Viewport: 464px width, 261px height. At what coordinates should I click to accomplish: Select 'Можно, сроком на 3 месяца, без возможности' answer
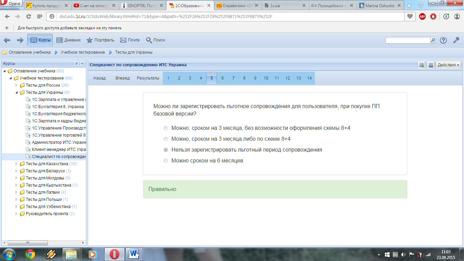(166, 128)
